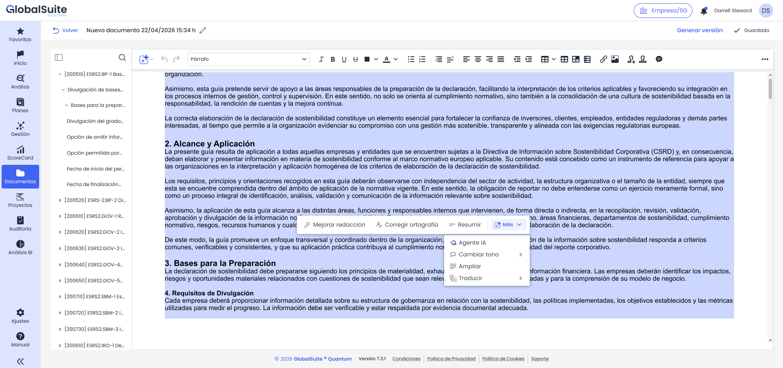The image size is (783, 368).
Task: Open the Cambiar tono submenu
Action: pos(487,255)
